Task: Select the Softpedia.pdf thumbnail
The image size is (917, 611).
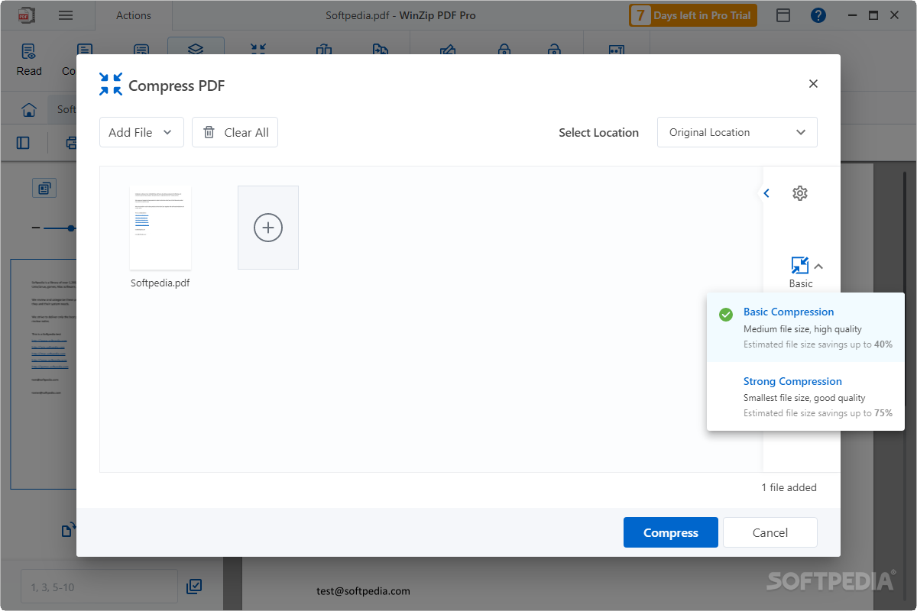Action: (x=160, y=228)
